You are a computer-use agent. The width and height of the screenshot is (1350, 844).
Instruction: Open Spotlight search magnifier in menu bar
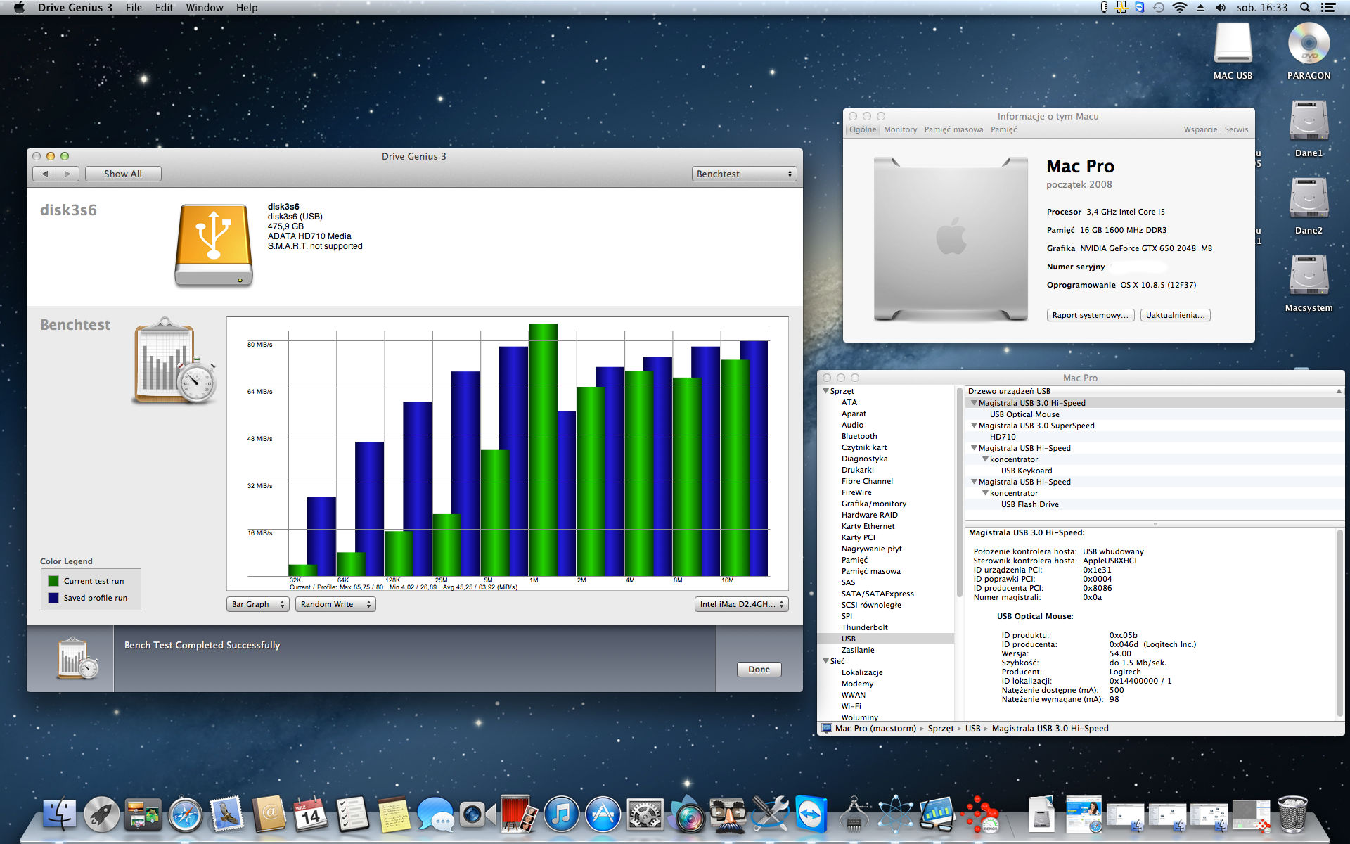[1305, 8]
